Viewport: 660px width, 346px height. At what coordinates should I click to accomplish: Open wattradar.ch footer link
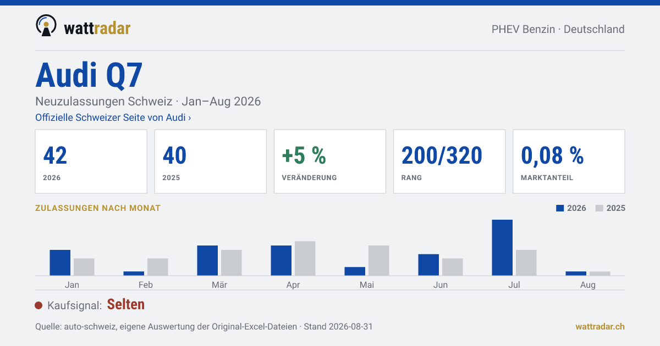pos(600,326)
